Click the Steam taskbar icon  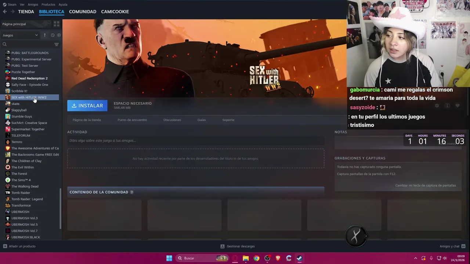coord(299,258)
